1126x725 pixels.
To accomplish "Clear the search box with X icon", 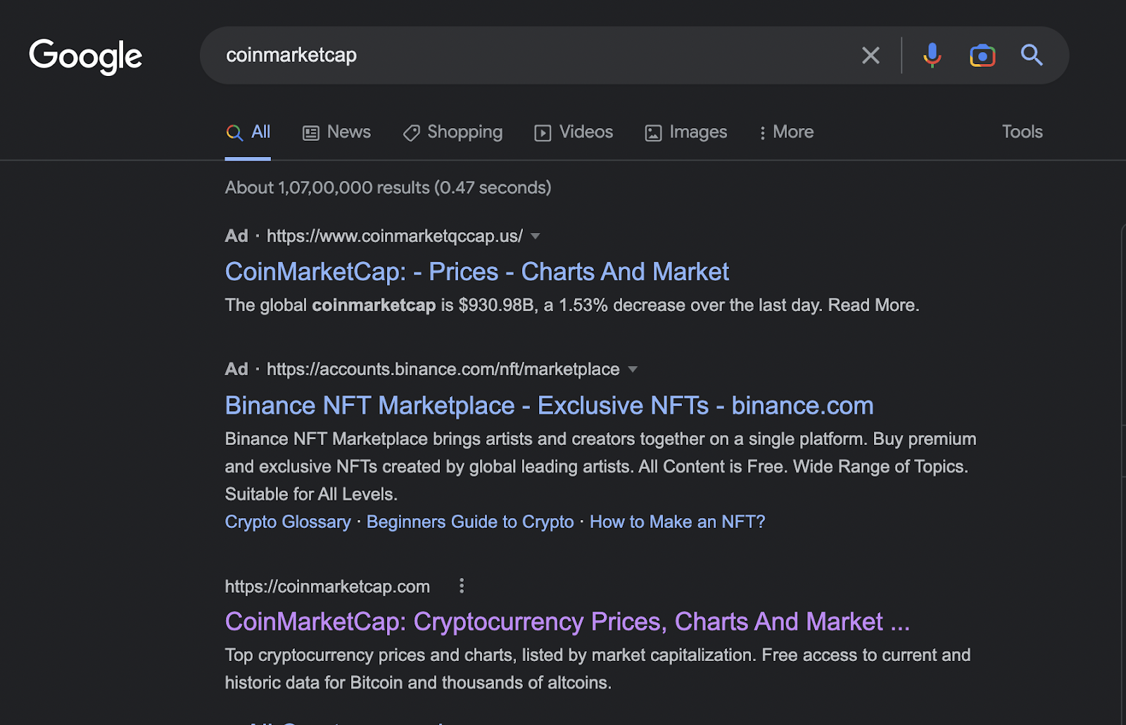I will tap(871, 56).
